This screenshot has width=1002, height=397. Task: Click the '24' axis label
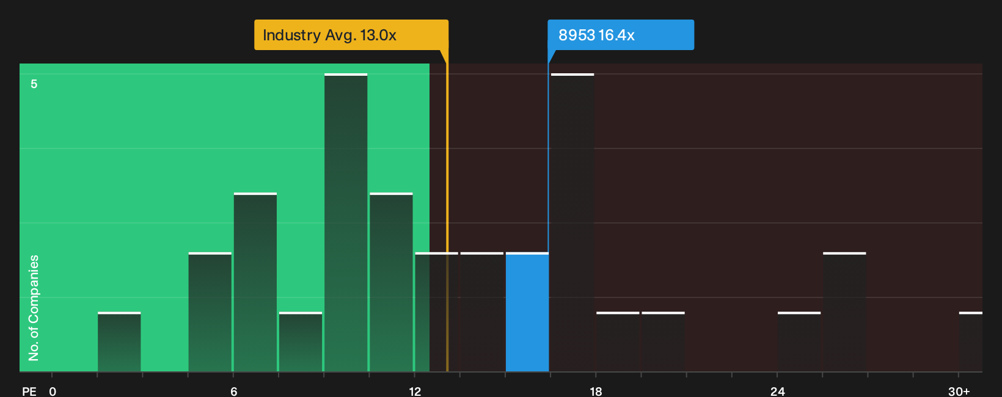[777, 391]
